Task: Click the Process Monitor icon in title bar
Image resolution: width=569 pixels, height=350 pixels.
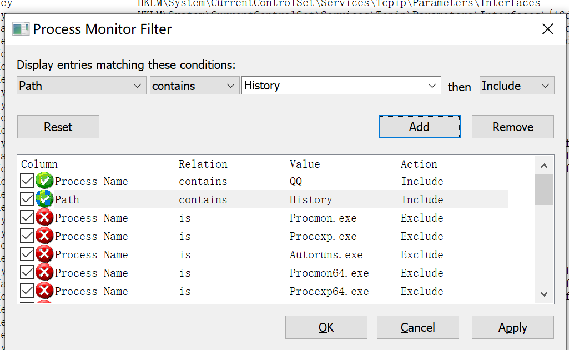Action: coord(21,29)
